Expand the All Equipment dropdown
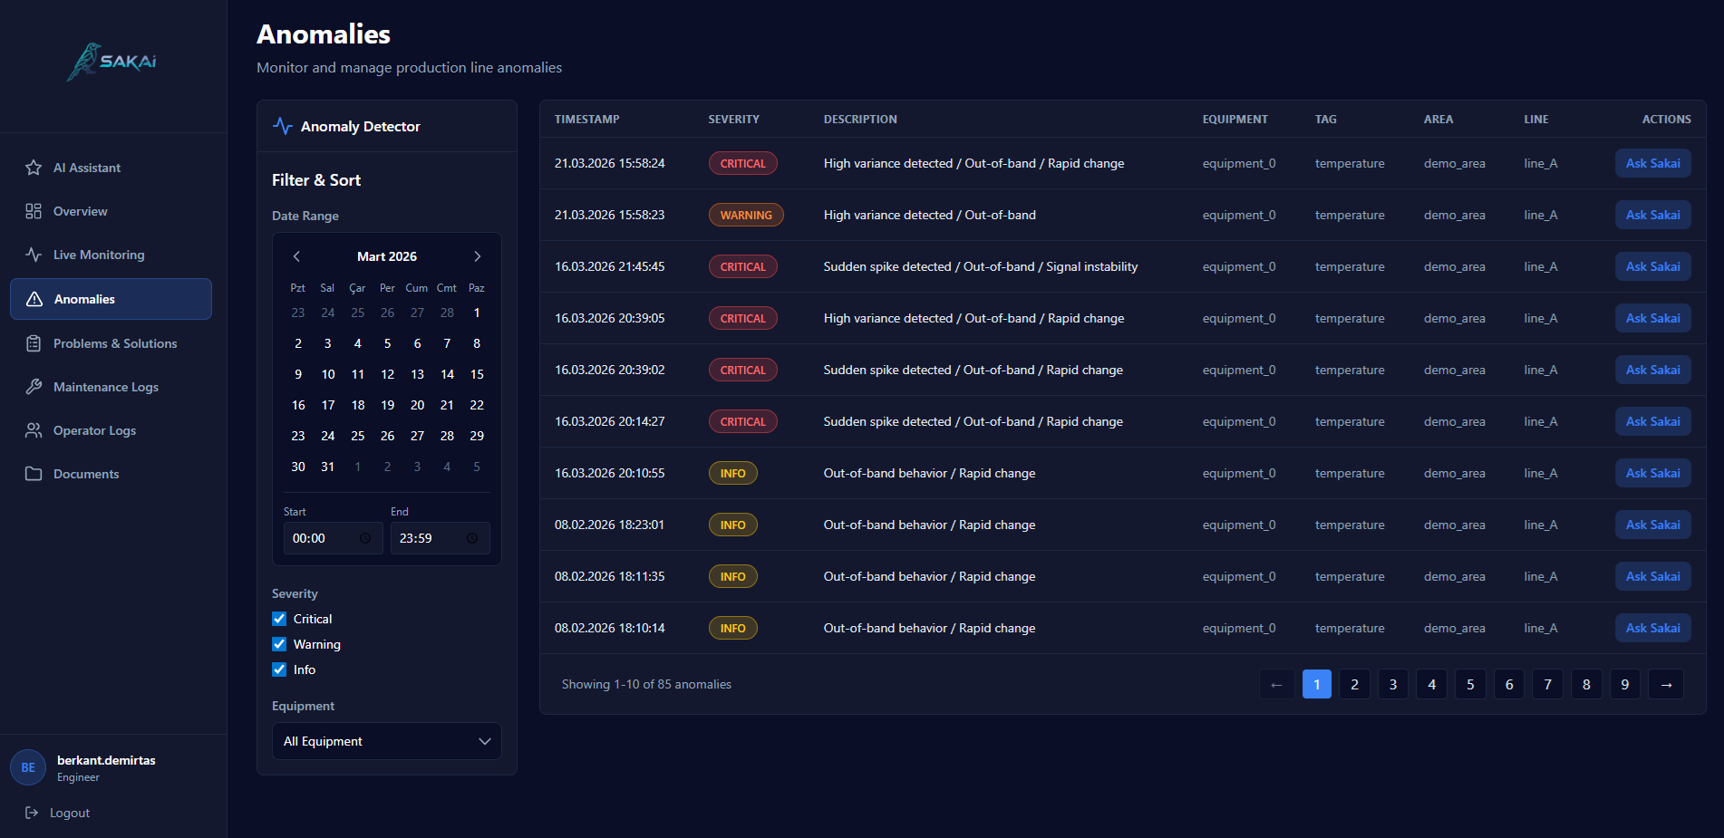 click(x=386, y=741)
